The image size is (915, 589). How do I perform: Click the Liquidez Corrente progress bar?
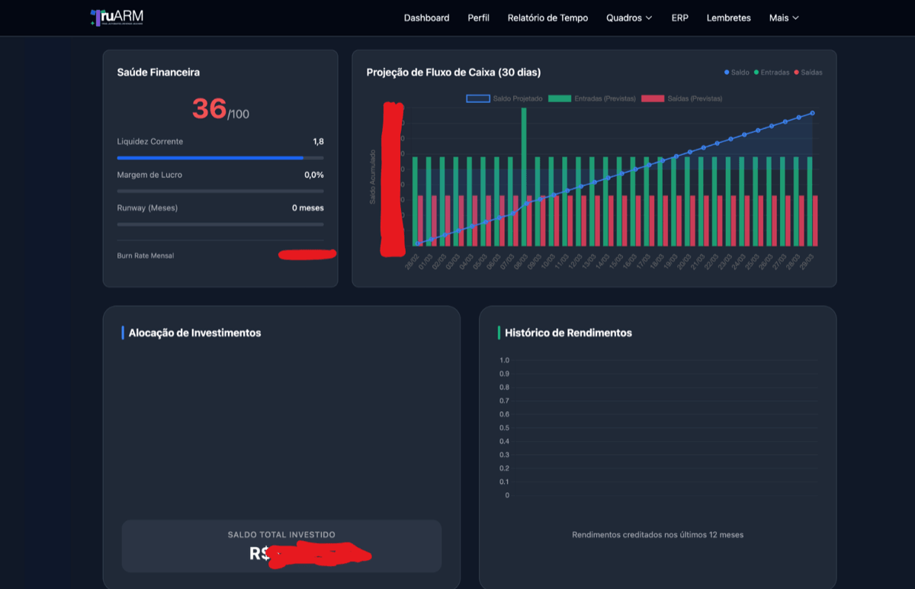point(220,158)
